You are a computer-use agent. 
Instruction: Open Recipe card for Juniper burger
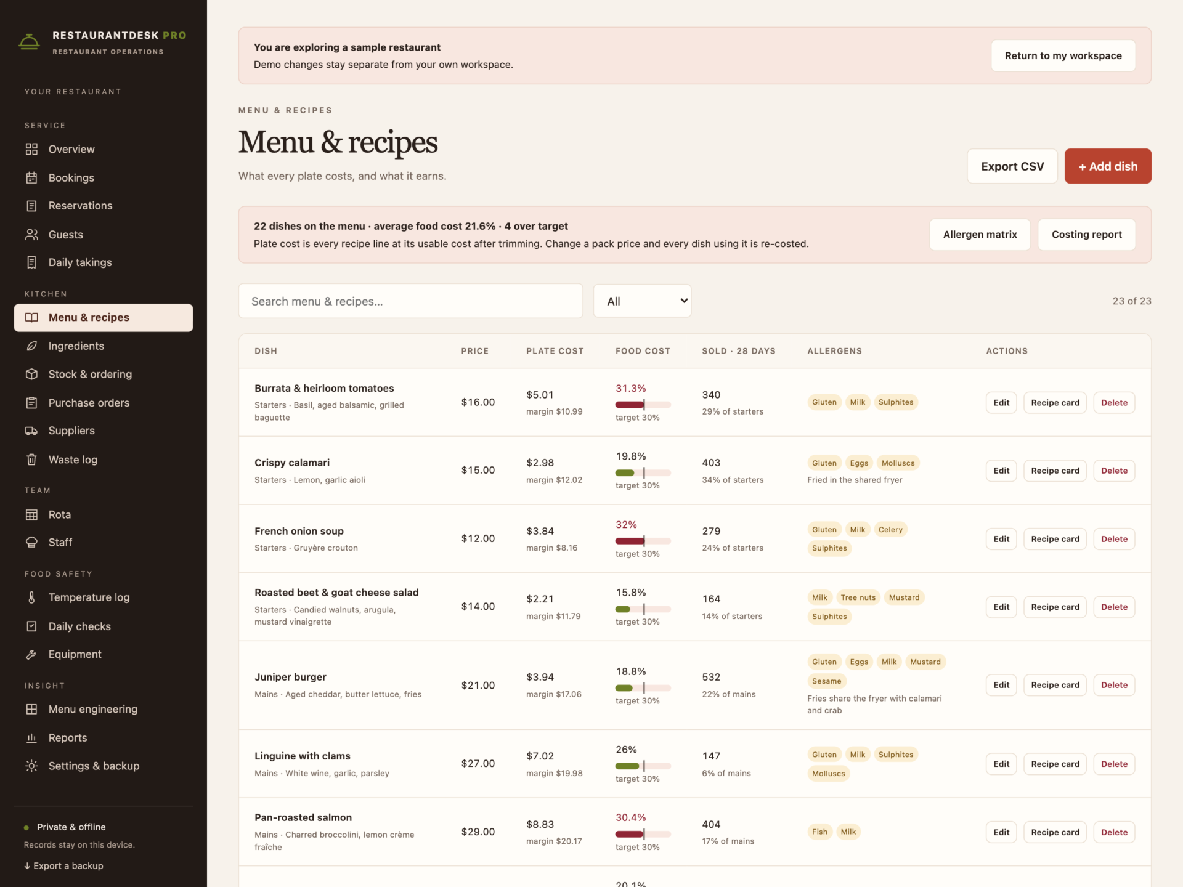click(x=1055, y=685)
